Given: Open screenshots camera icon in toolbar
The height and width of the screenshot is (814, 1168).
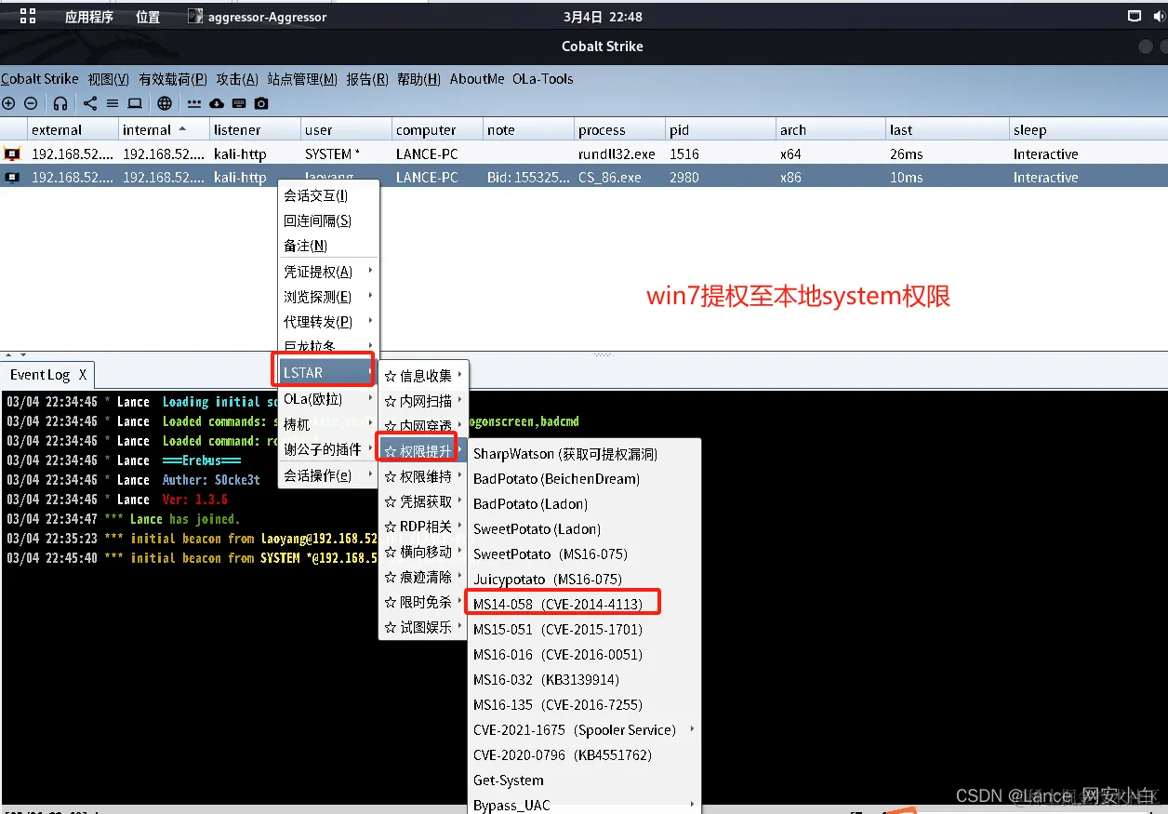Looking at the screenshot, I should point(261,103).
